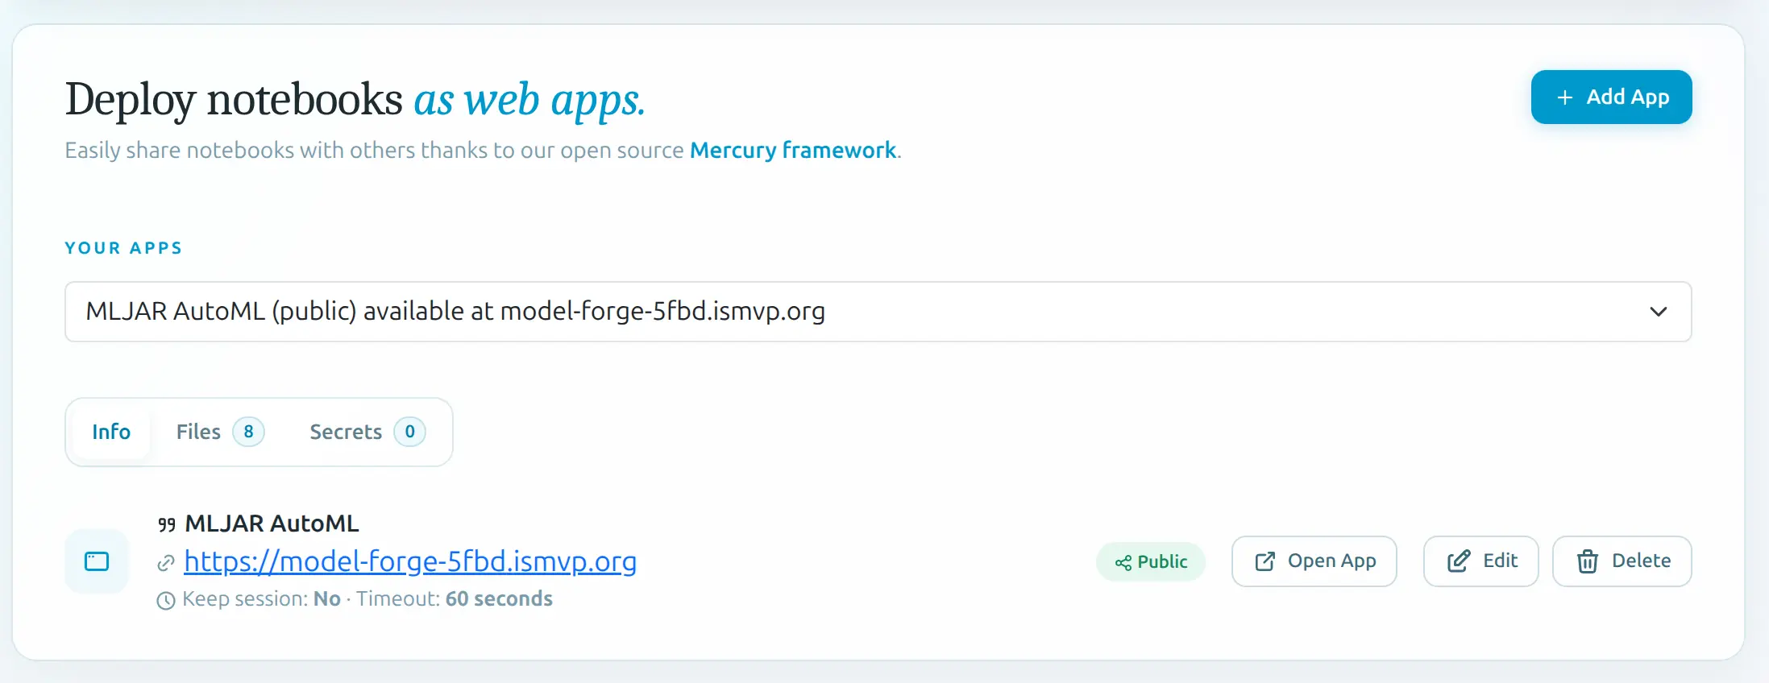The width and height of the screenshot is (1769, 683).
Task: Click the MLJAR AutoML app title
Action: click(x=272, y=524)
